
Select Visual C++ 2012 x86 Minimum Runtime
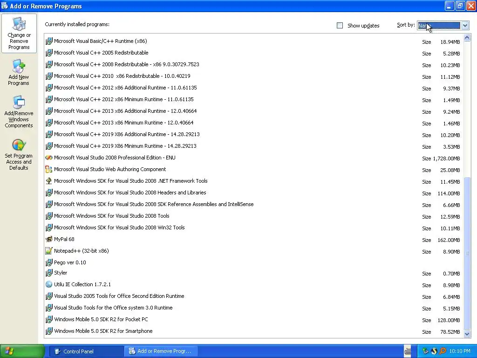pyautogui.click(x=254, y=100)
